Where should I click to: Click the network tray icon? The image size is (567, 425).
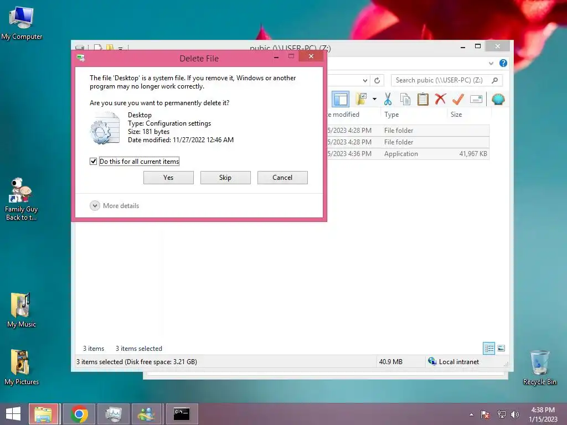[x=501, y=414]
